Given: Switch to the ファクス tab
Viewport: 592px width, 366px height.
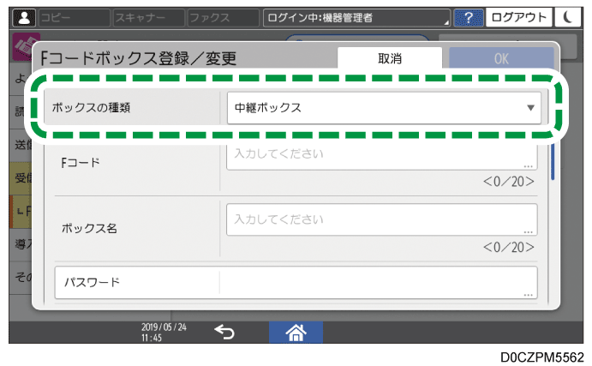Looking at the screenshot, I should pyautogui.click(x=223, y=18).
